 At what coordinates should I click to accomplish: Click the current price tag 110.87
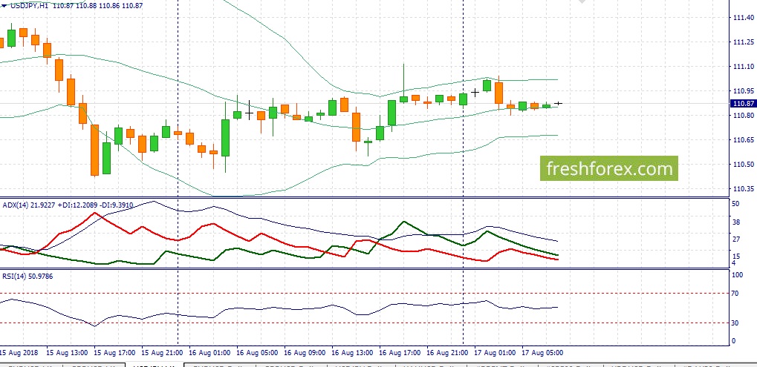click(x=743, y=104)
